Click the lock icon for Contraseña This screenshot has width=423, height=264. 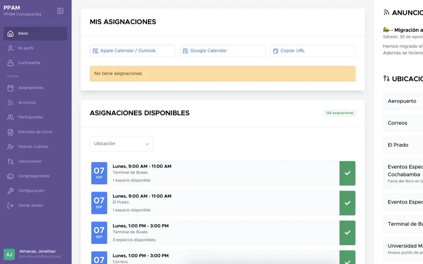[x=11, y=63]
